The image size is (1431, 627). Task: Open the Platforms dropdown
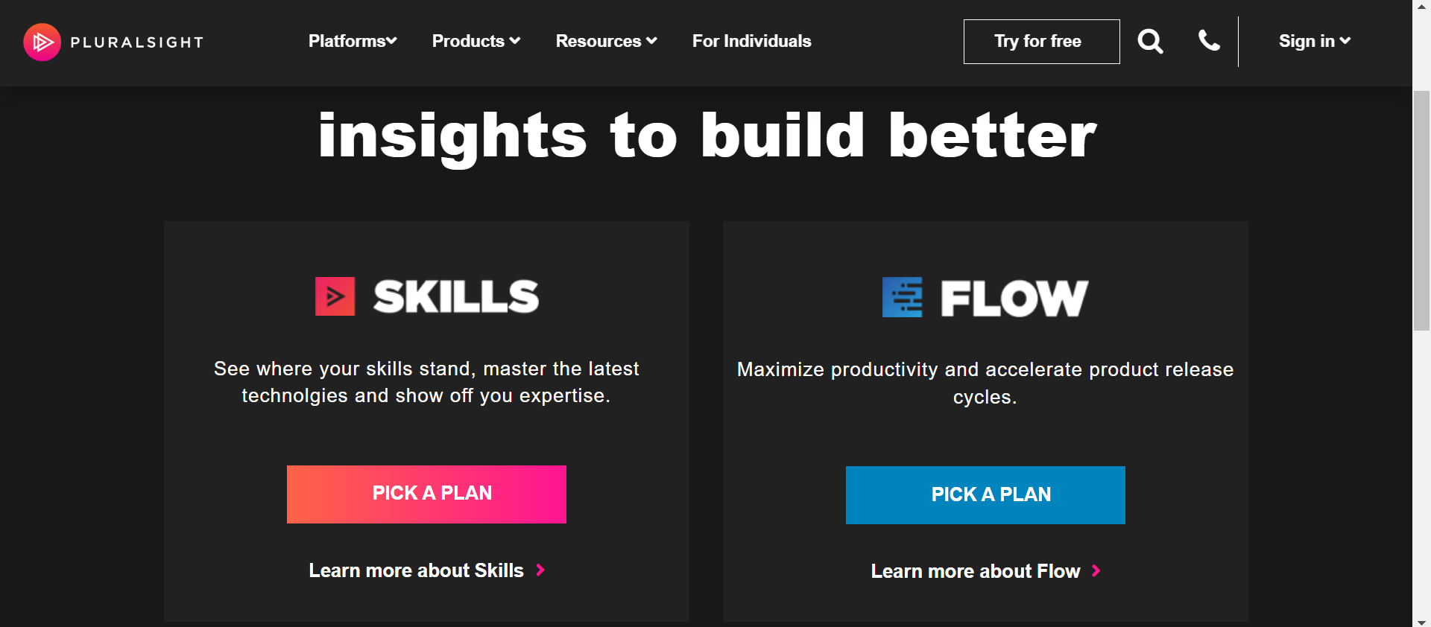pyautogui.click(x=352, y=41)
